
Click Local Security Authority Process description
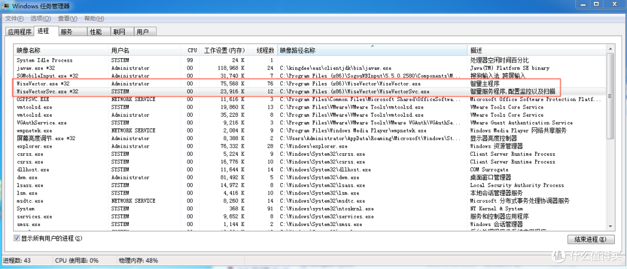(x=517, y=185)
